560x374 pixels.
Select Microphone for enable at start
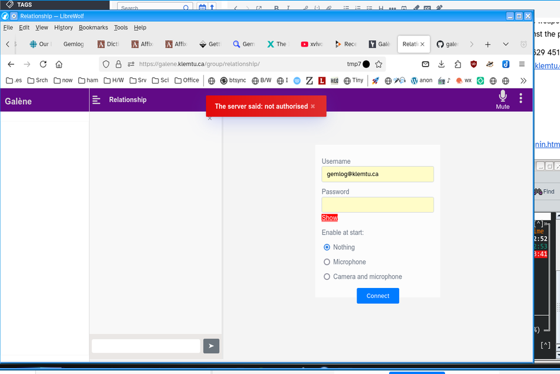pyautogui.click(x=327, y=262)
